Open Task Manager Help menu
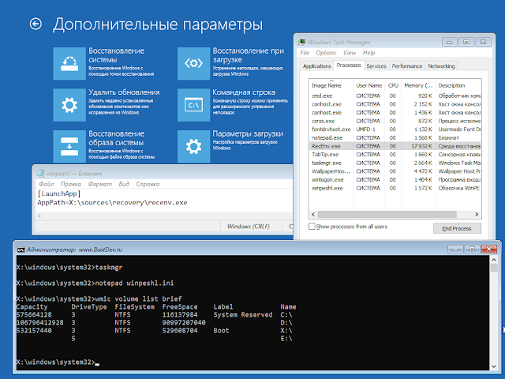505x379 pixels. [368, 53]
